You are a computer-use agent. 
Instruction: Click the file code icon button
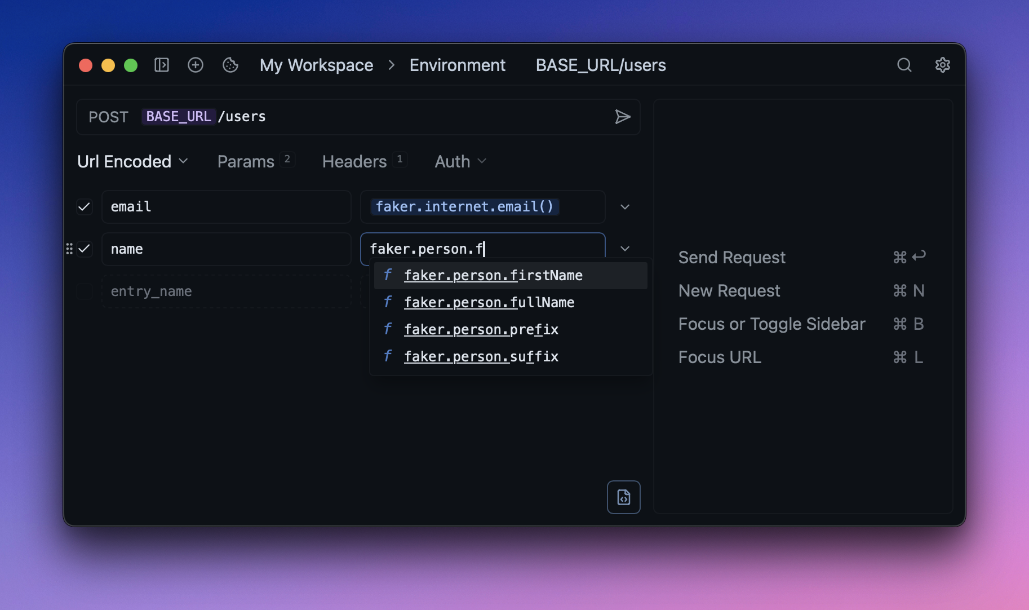click(x=623, y=497)
